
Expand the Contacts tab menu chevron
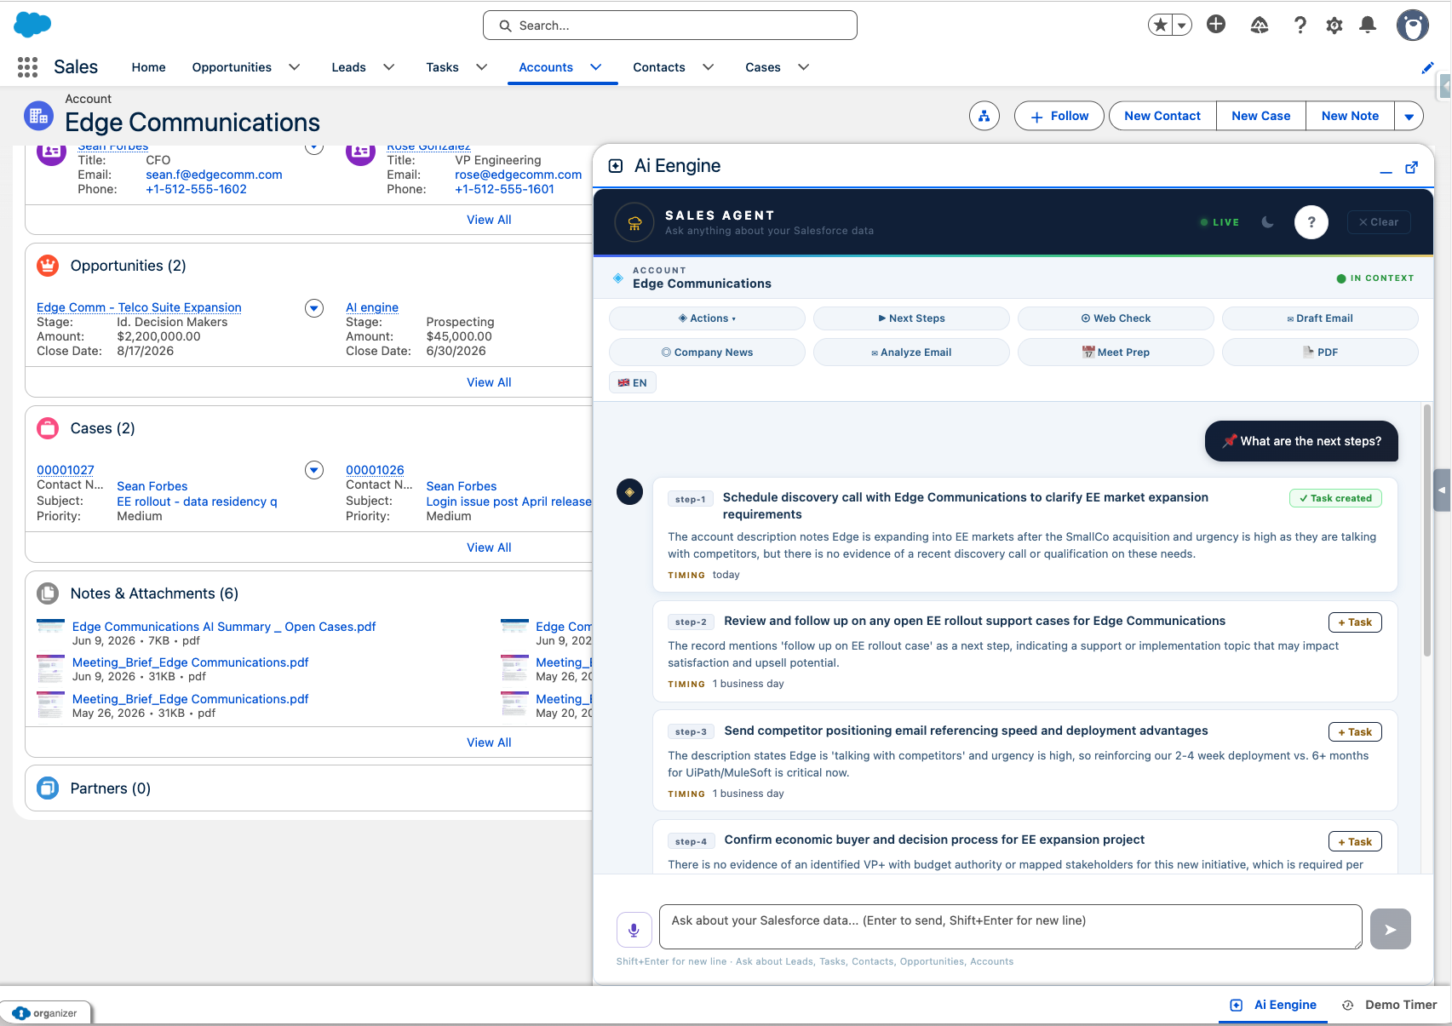coord(709,67)
